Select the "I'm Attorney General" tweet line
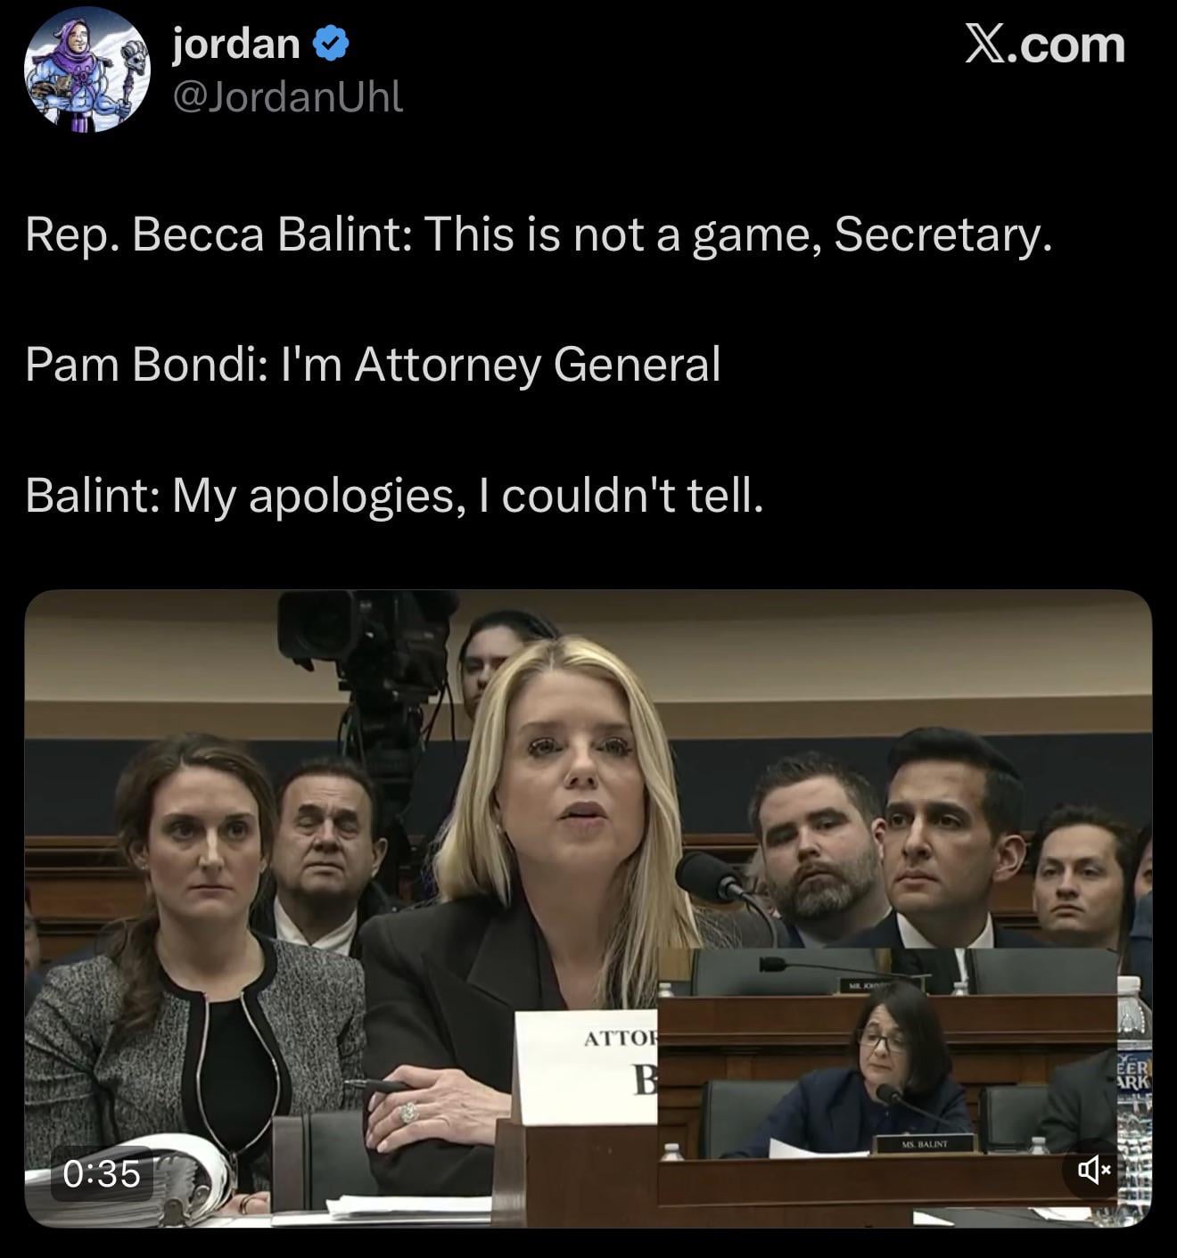The image size is (1177, 1258). [373, 365]
